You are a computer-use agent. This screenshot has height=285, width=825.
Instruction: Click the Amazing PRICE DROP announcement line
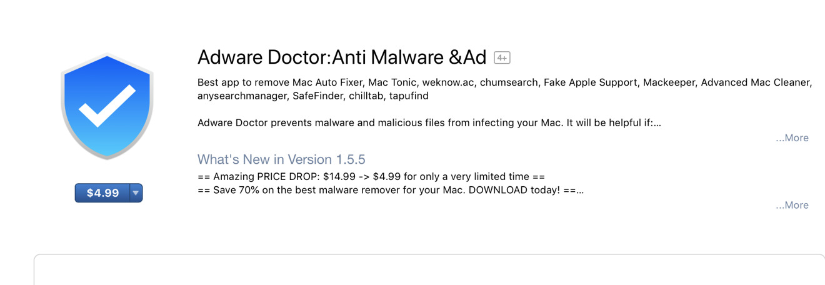pyautogui.click(x=371, y=177)
